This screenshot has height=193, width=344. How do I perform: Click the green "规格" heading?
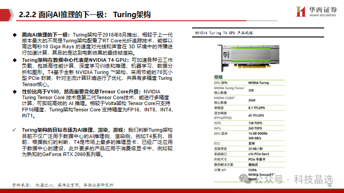218,77
